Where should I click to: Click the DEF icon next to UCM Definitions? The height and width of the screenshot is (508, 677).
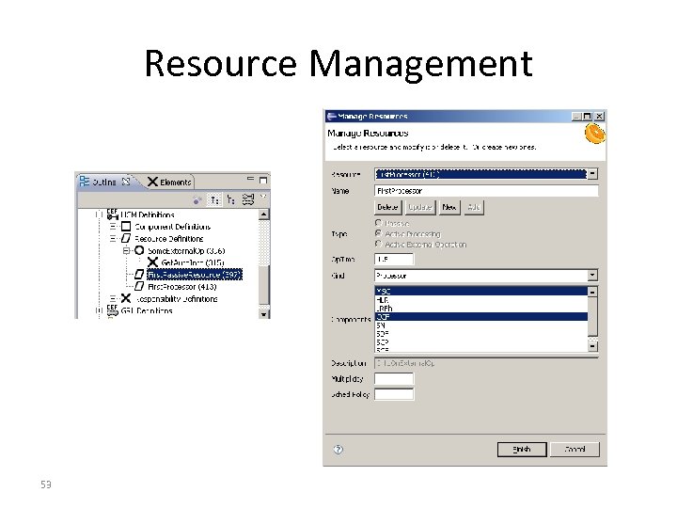click(x=112, y=214)
